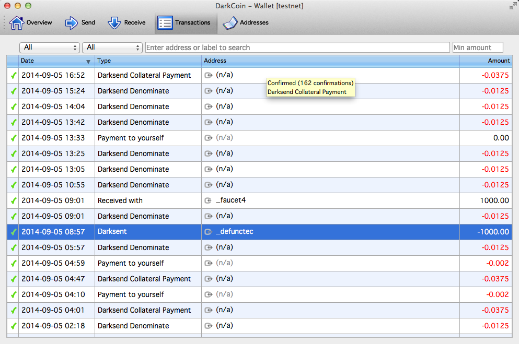Click the -0.002 amount in 04:59 row
Viewport: 519px width, 344px height.
tap(498, 264)
